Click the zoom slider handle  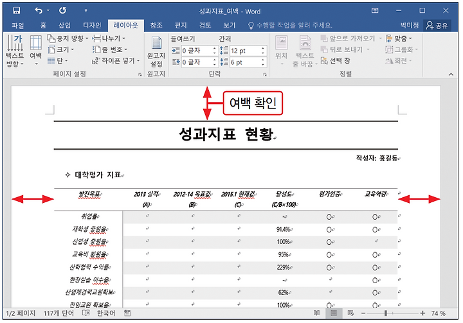coord(385,313)
